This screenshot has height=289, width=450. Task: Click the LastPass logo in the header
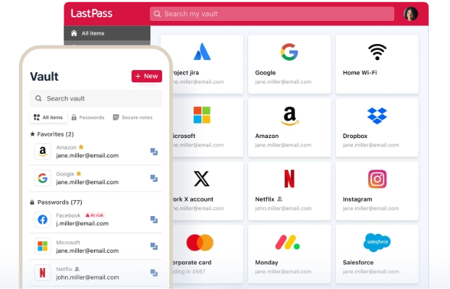click(x=91, y=13)
